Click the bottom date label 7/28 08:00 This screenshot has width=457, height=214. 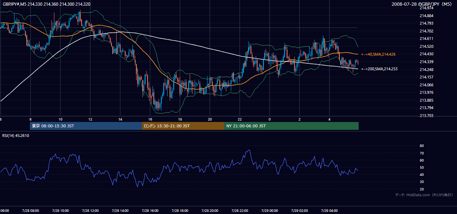(x=30, y=211)
